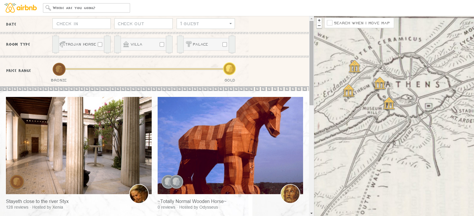Focus the 'Where are you going?' search field
This screenshot has height=216, width=474.
87,8
